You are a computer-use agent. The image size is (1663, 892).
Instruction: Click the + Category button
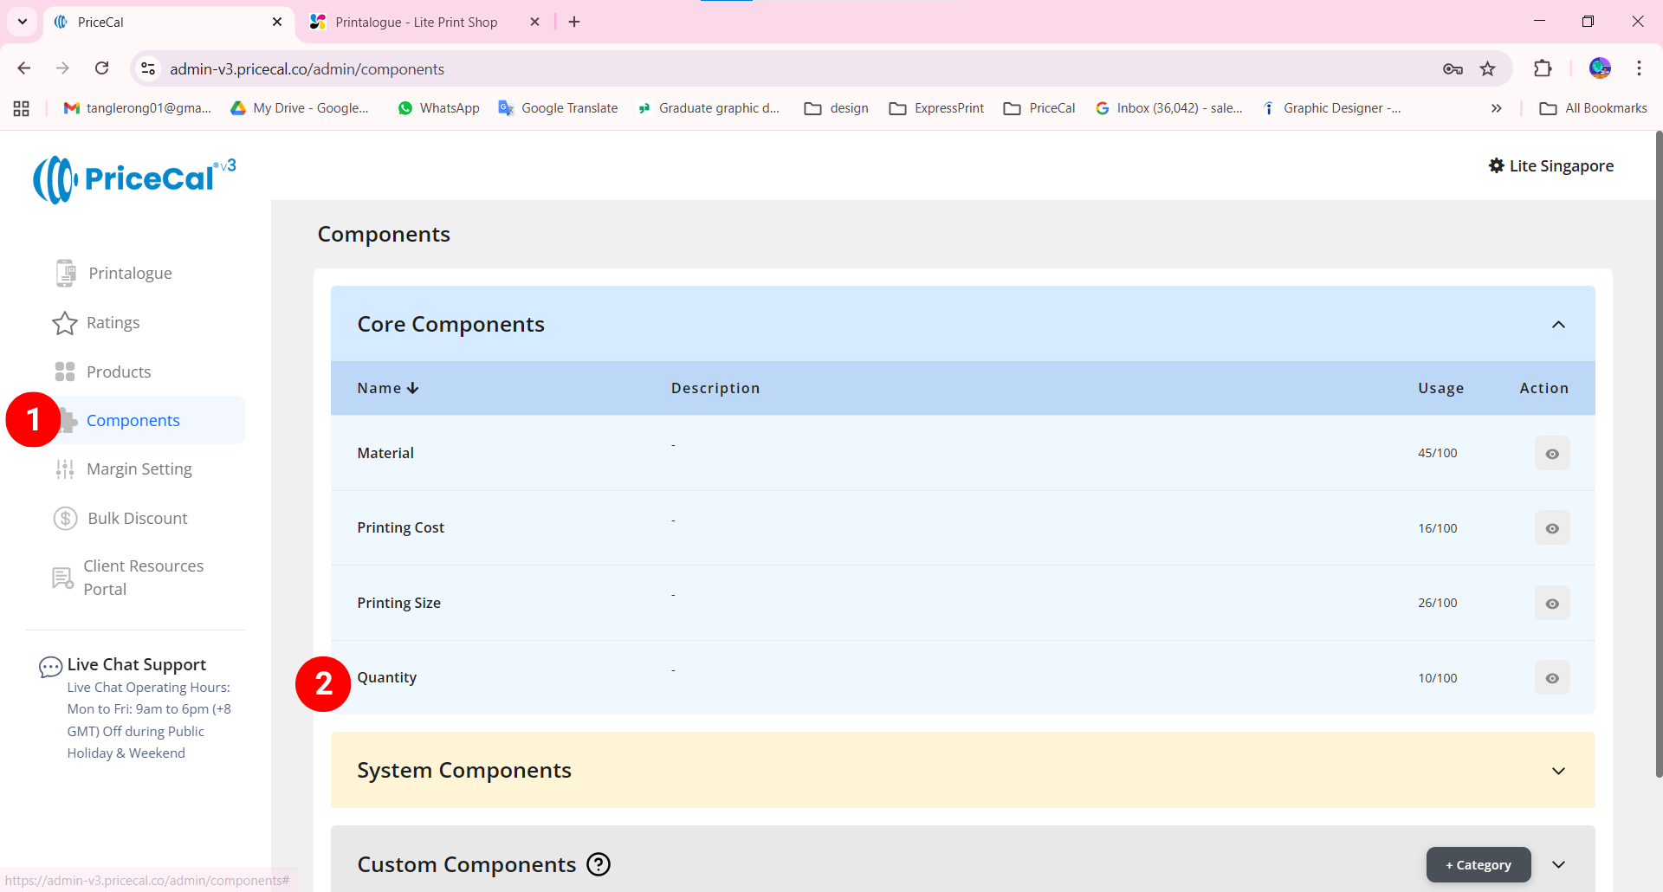1478,864
